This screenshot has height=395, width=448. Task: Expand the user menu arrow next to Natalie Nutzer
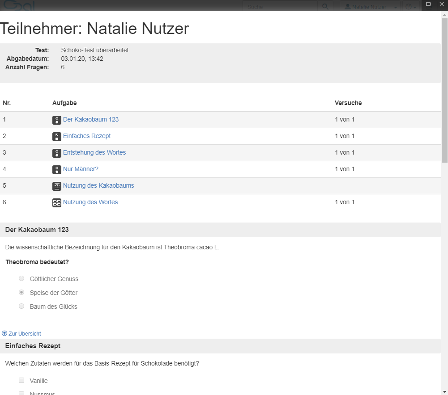pyautogui.click(x=395, y=7)
